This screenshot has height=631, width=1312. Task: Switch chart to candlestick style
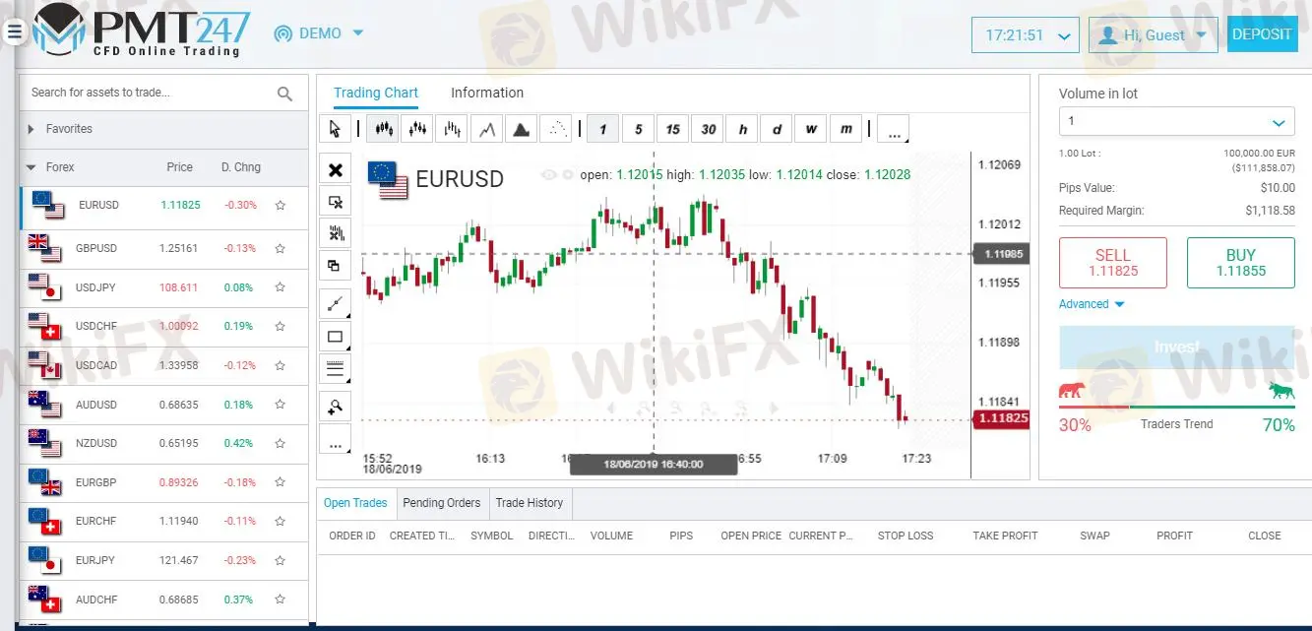click(382, 128)
